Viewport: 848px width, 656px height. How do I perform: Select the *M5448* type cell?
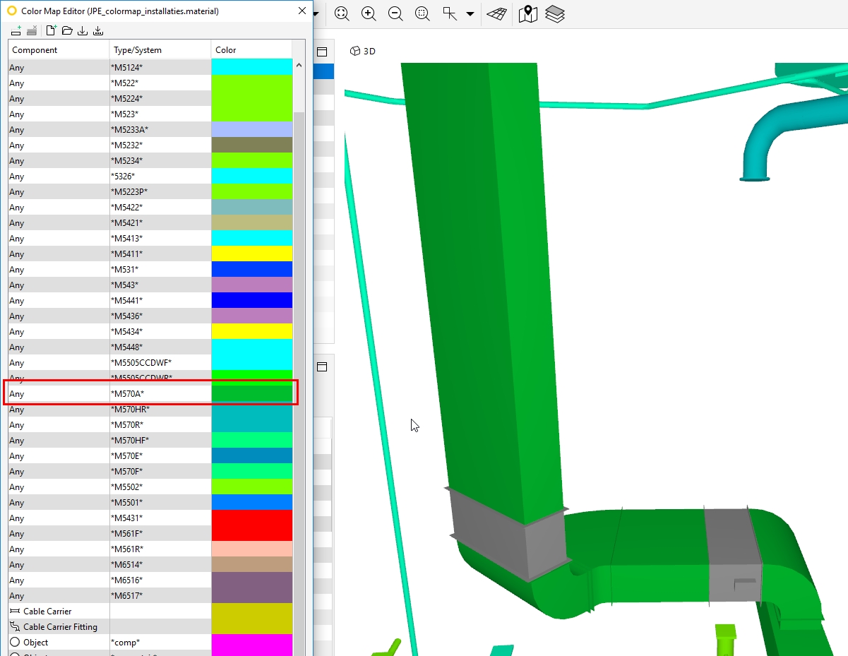[x=160, y=347]
